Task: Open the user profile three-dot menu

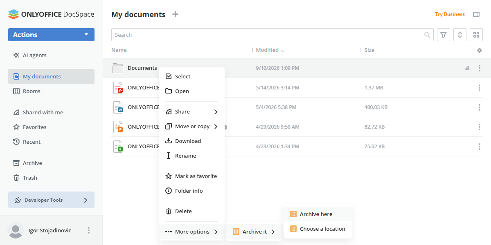Action: 89,231
